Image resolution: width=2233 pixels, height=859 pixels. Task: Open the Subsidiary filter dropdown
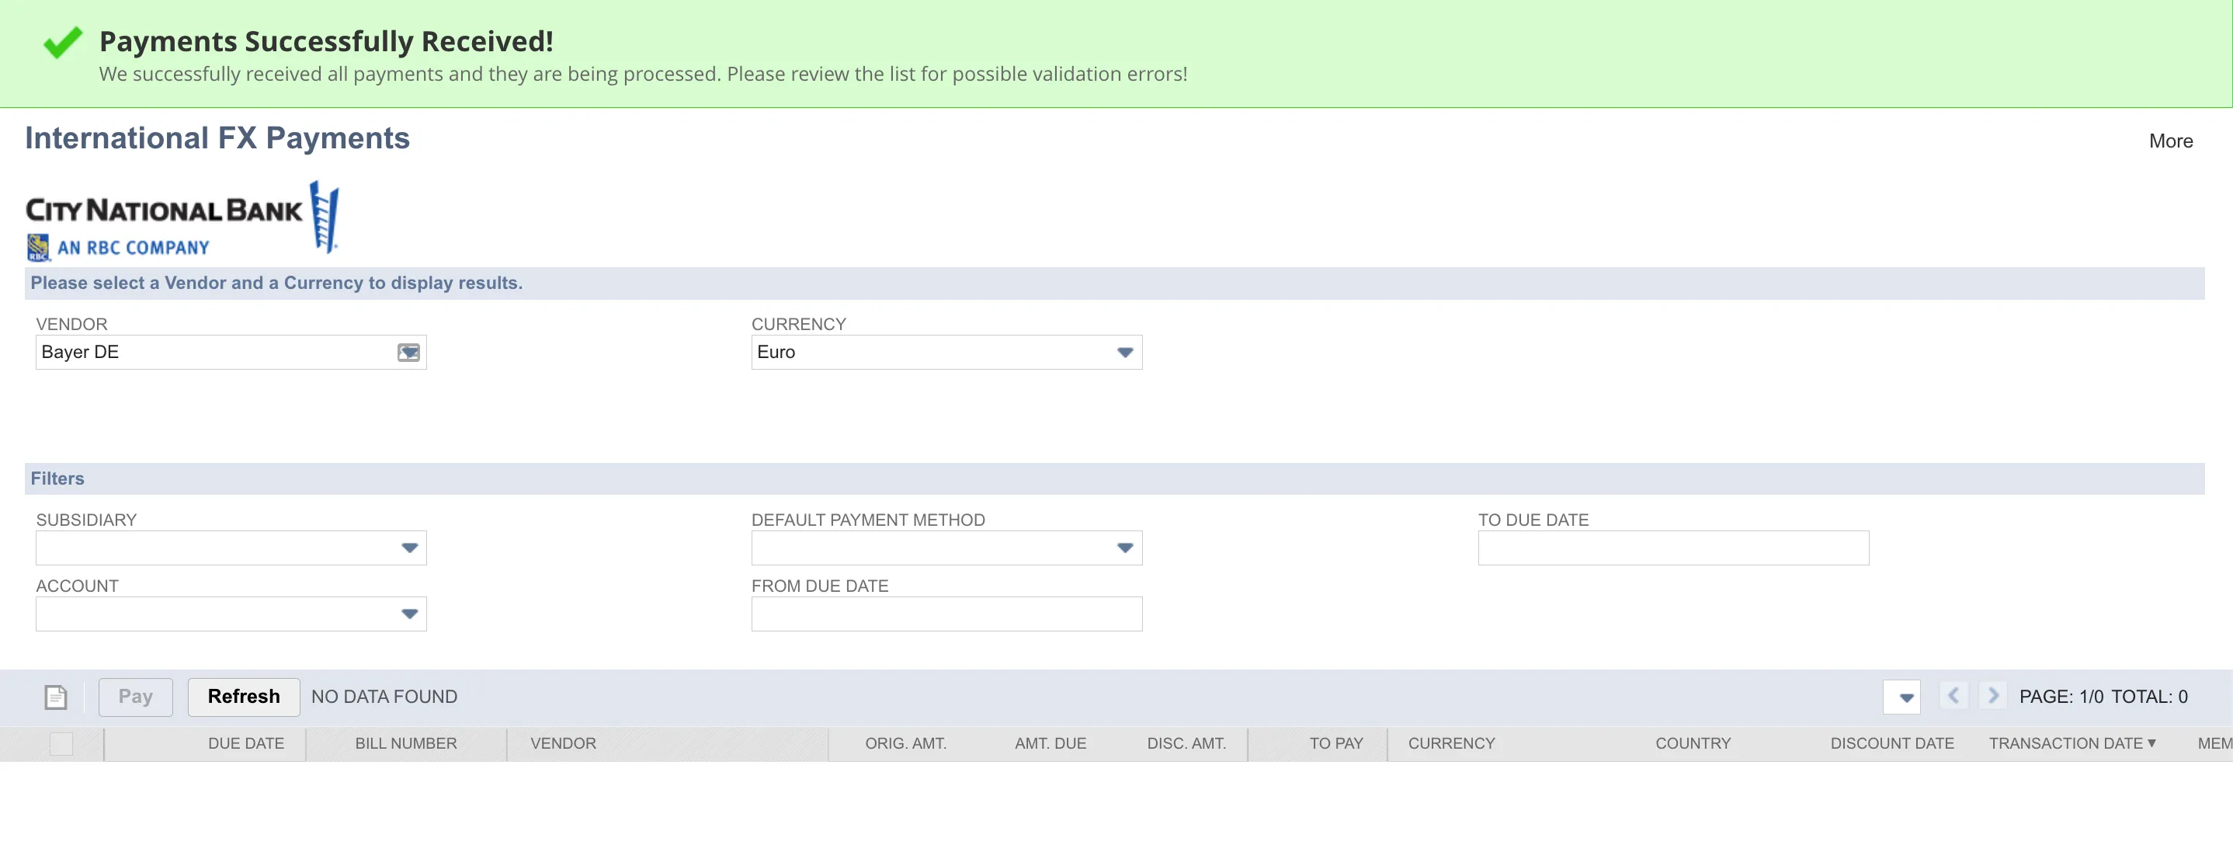231,548
